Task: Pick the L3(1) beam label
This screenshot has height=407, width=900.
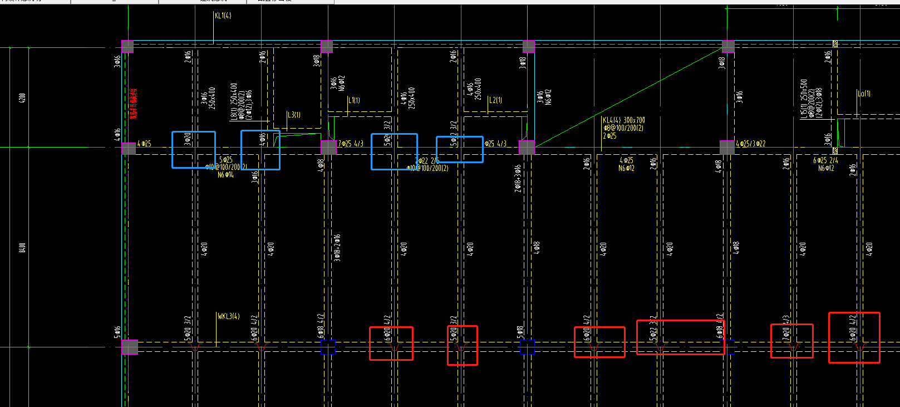Action: (x=294, y=115)
